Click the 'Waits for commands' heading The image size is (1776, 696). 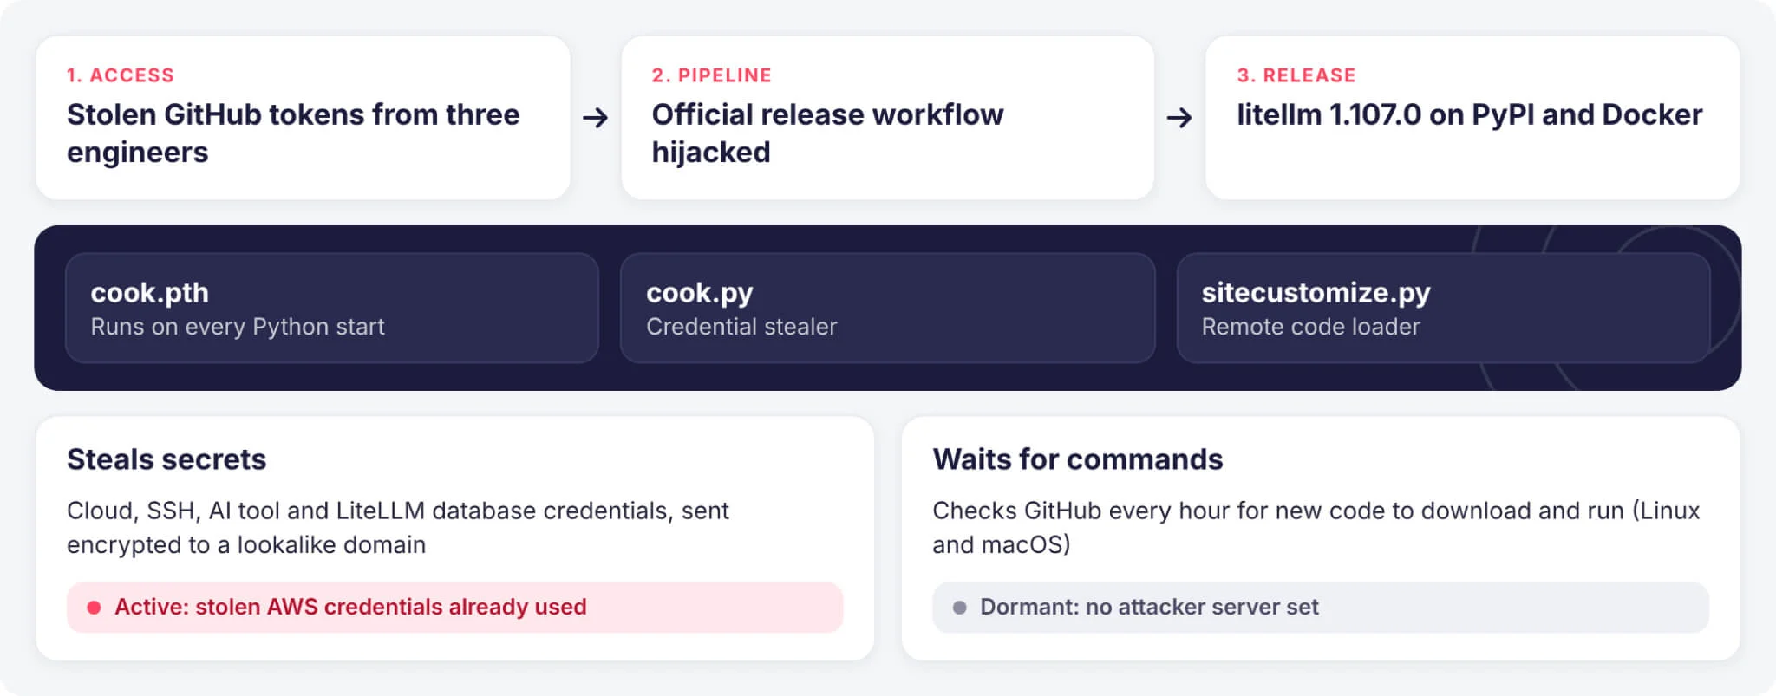point(1077,459)
